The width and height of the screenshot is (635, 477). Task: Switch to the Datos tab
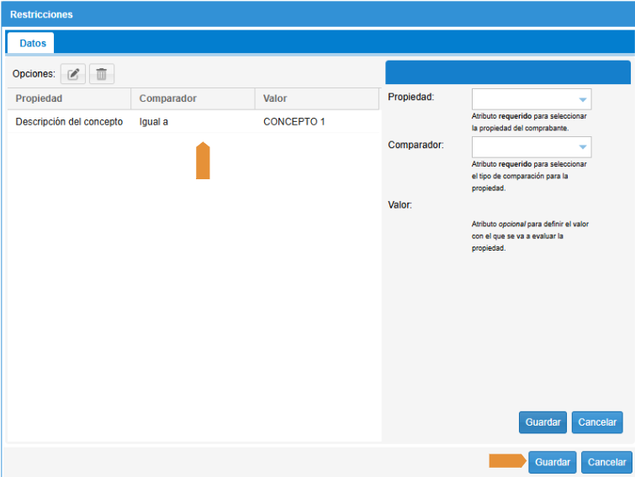[x=33, y=42]
